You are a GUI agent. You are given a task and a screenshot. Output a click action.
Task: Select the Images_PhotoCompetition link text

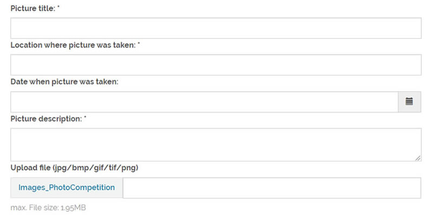click(67, 187)
